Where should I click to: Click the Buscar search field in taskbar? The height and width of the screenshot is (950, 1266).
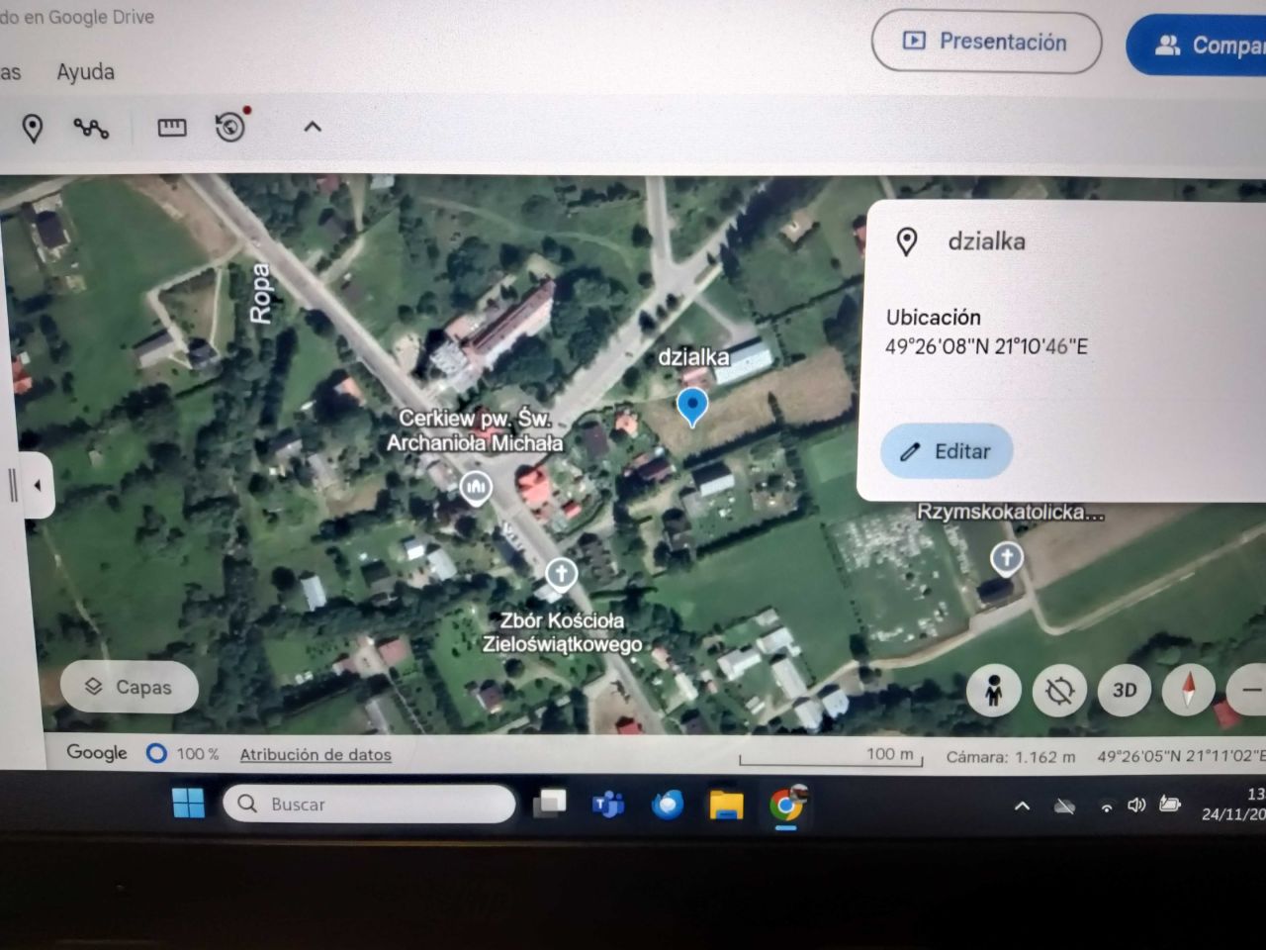click(x=369, y=804)
